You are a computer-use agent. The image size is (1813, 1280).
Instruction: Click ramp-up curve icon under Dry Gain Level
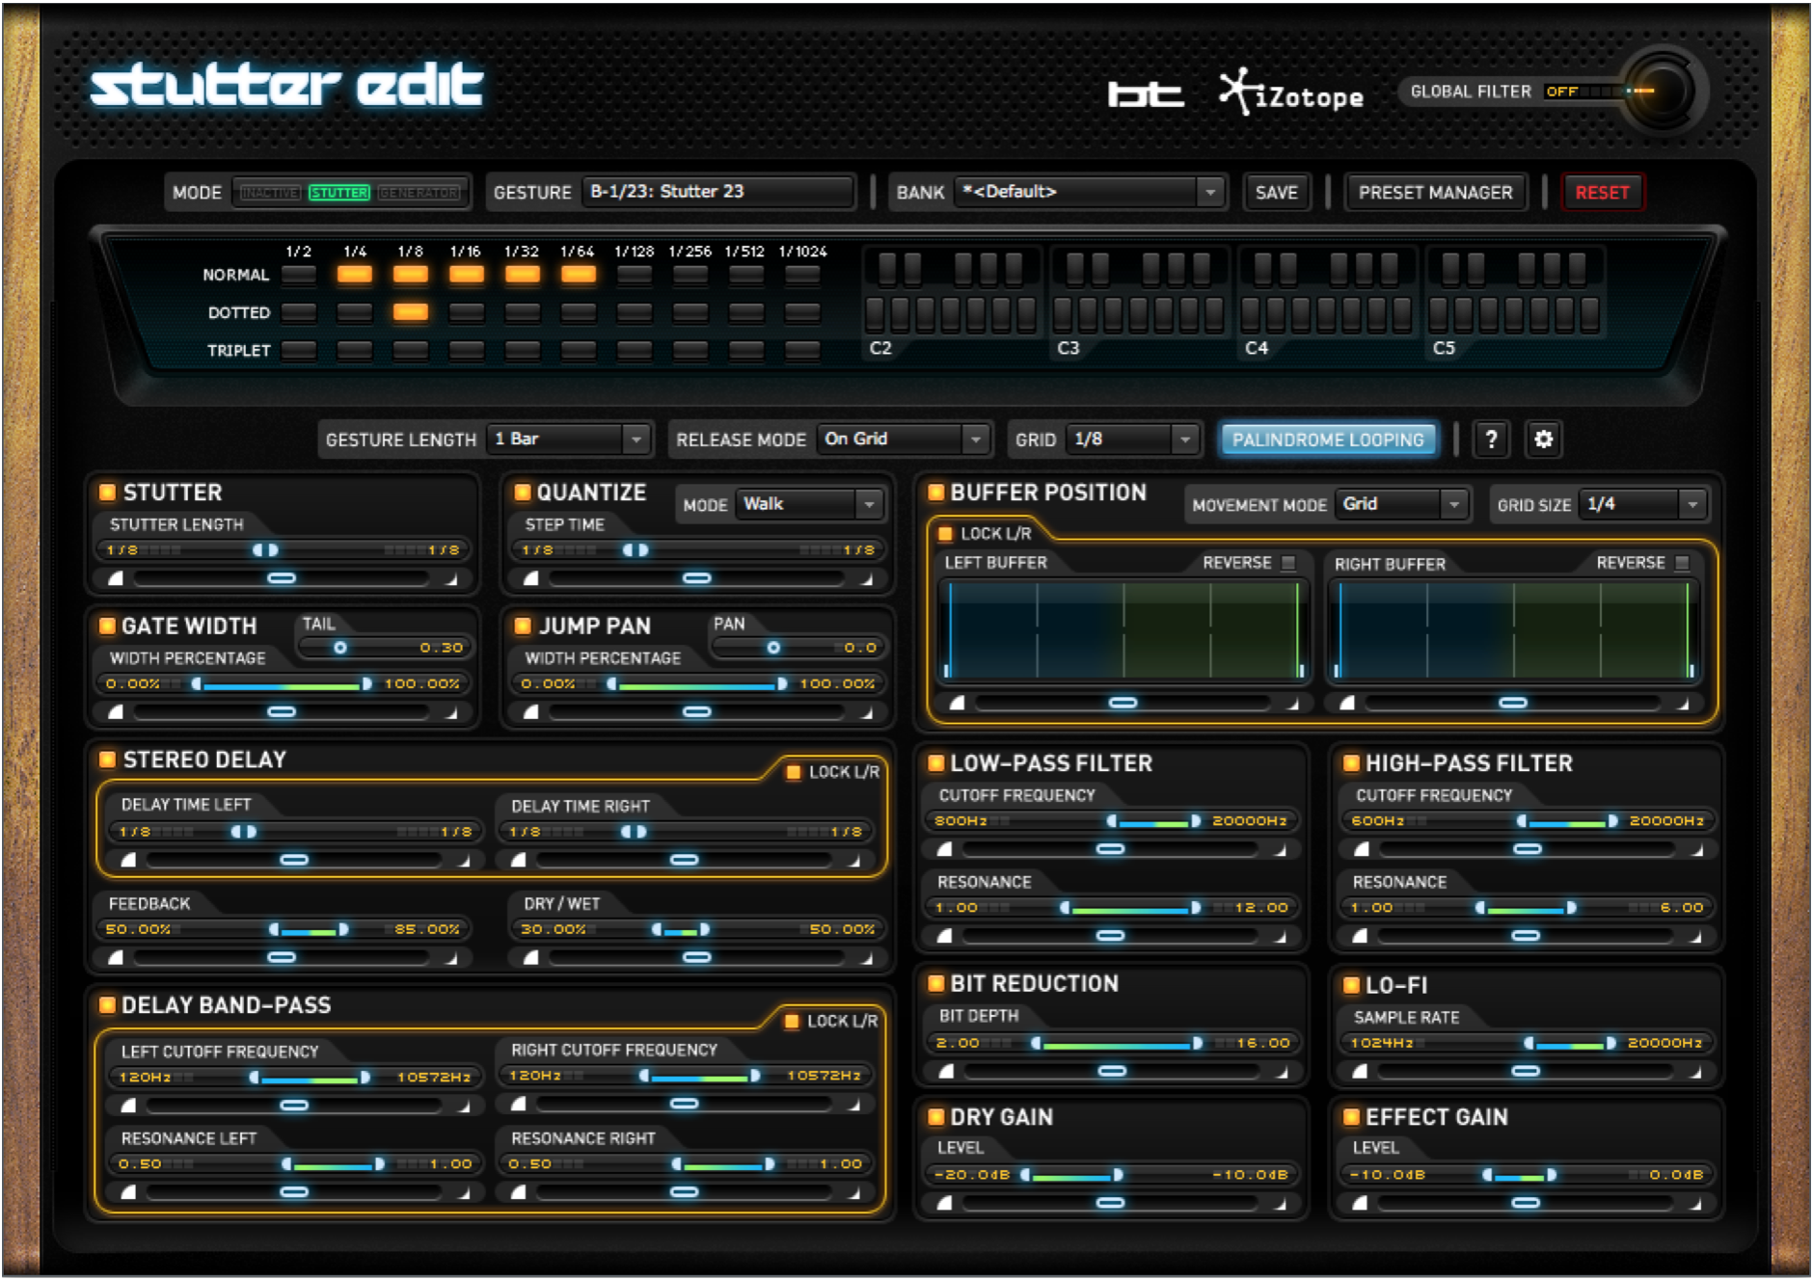(x=945, y=1203)
